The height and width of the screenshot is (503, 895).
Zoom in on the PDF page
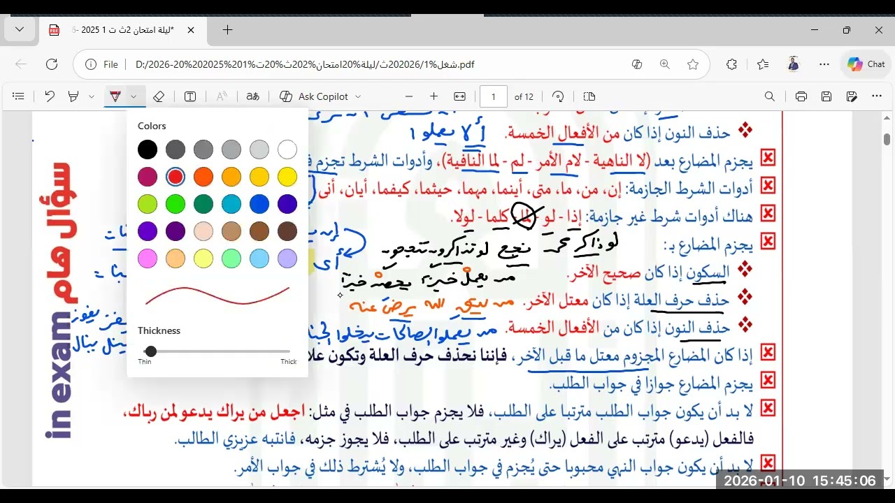click(x=434, y=96)
